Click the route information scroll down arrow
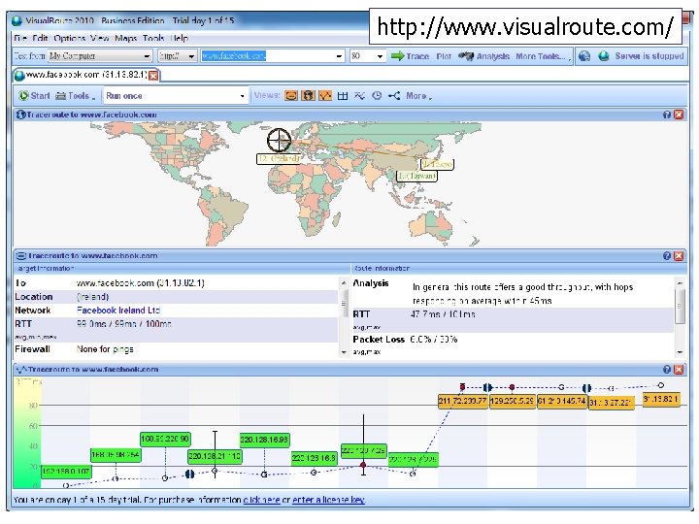Viewport: 699px width, 524px height. [680, 352]
